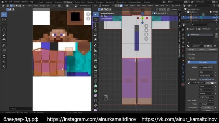Enable face select mode in viewport
The image size is (219, 123).
[x=121, y=5]
